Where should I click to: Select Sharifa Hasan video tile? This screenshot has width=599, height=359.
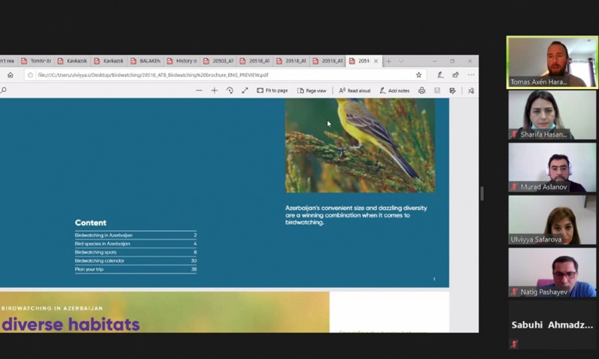pyautogui.click(x=552, y=115)
